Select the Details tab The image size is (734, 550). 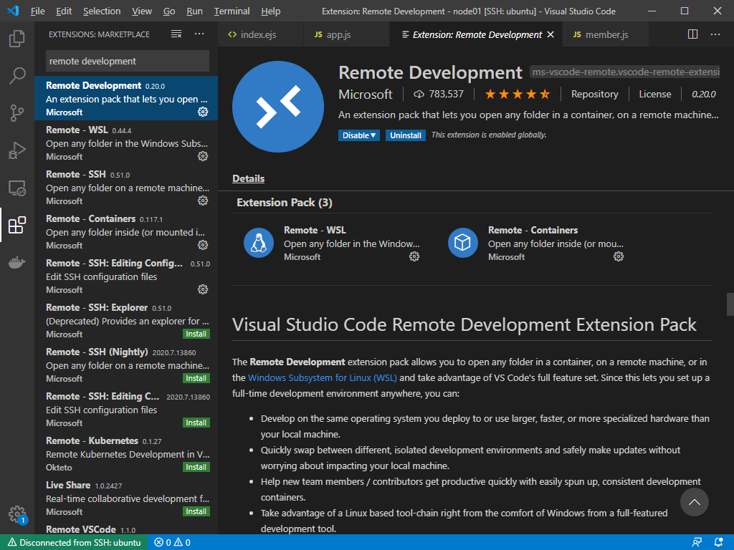tap(248, 178)
